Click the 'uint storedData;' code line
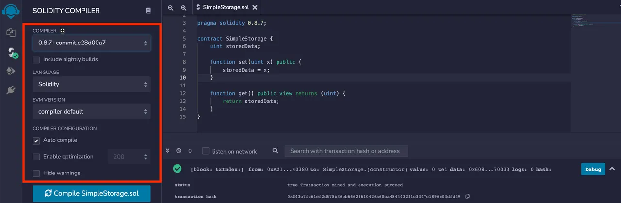Viewport: 621px width, 203px height. [x=235, y=46]
